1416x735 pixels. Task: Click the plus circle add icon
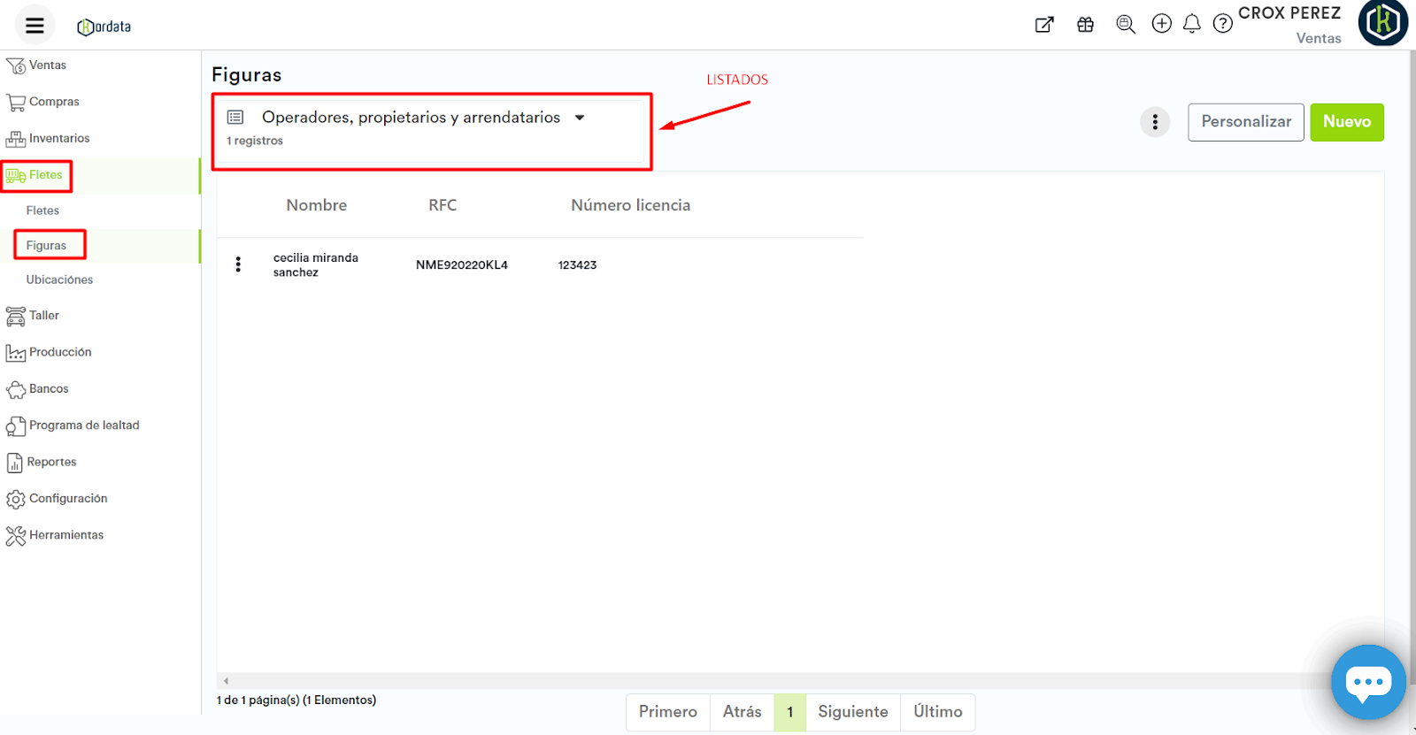(1161, 24)
